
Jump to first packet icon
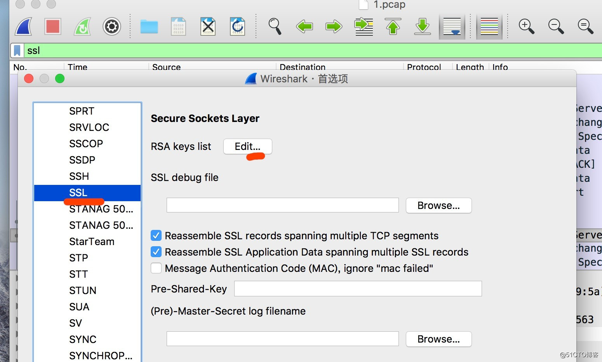click(393, 26)
